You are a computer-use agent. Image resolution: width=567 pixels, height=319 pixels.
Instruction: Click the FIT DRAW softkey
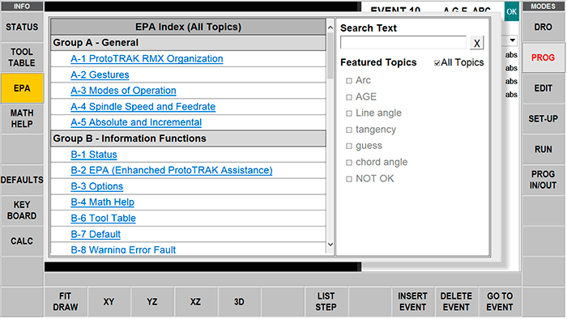66,302
